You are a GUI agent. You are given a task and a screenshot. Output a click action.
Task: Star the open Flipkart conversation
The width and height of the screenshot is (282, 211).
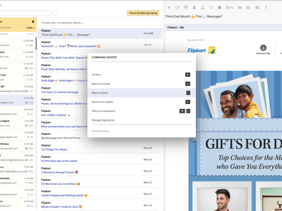(x=211, y=8)
